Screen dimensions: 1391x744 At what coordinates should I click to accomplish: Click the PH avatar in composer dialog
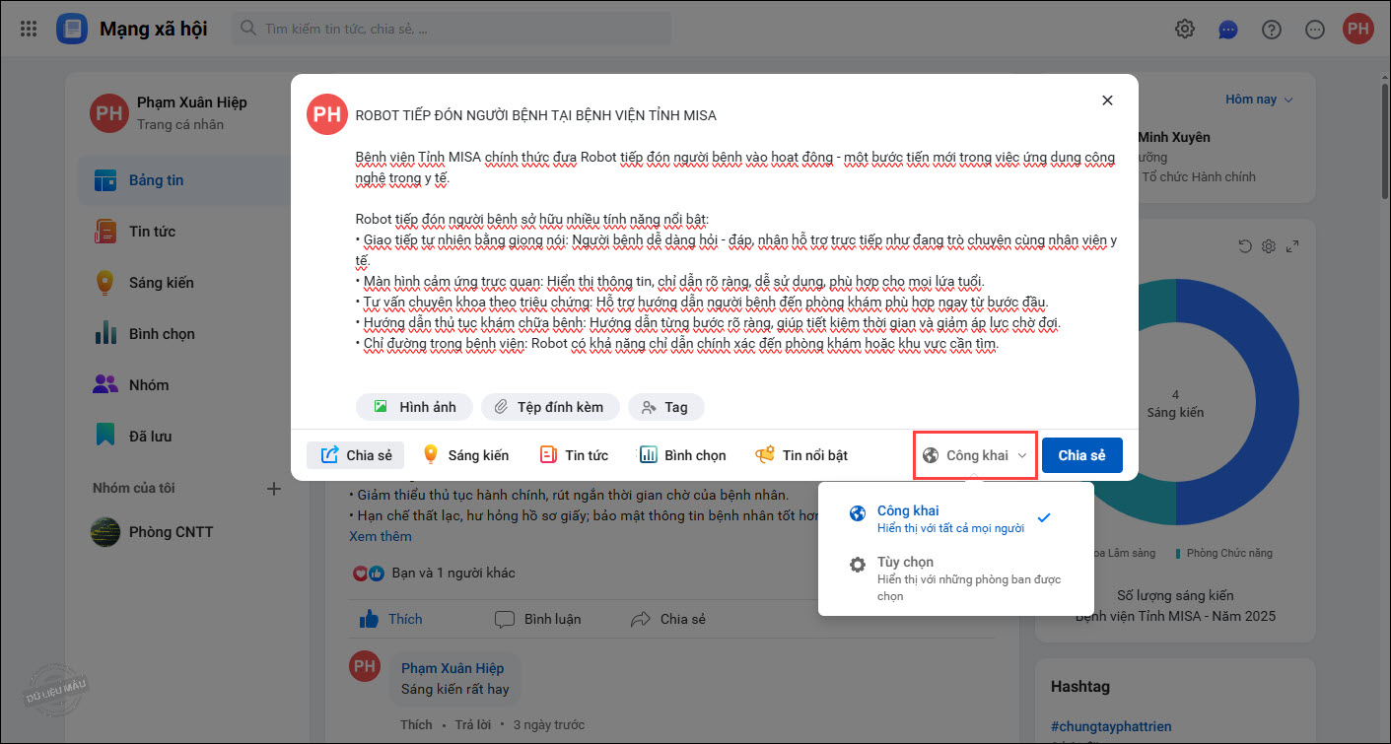tap(327, 114)
